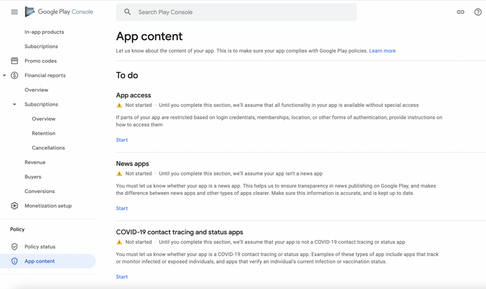Image resolution: width=486 pixels, height=289 pixels.
Task: Click the Monetization setup gear icon
Action: click(x=15, y=206)
